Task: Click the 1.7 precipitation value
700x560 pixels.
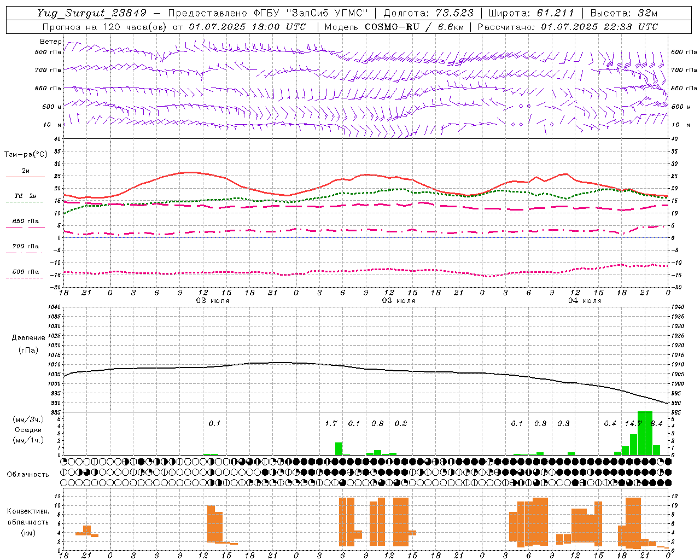Action: tap(331, 424)
